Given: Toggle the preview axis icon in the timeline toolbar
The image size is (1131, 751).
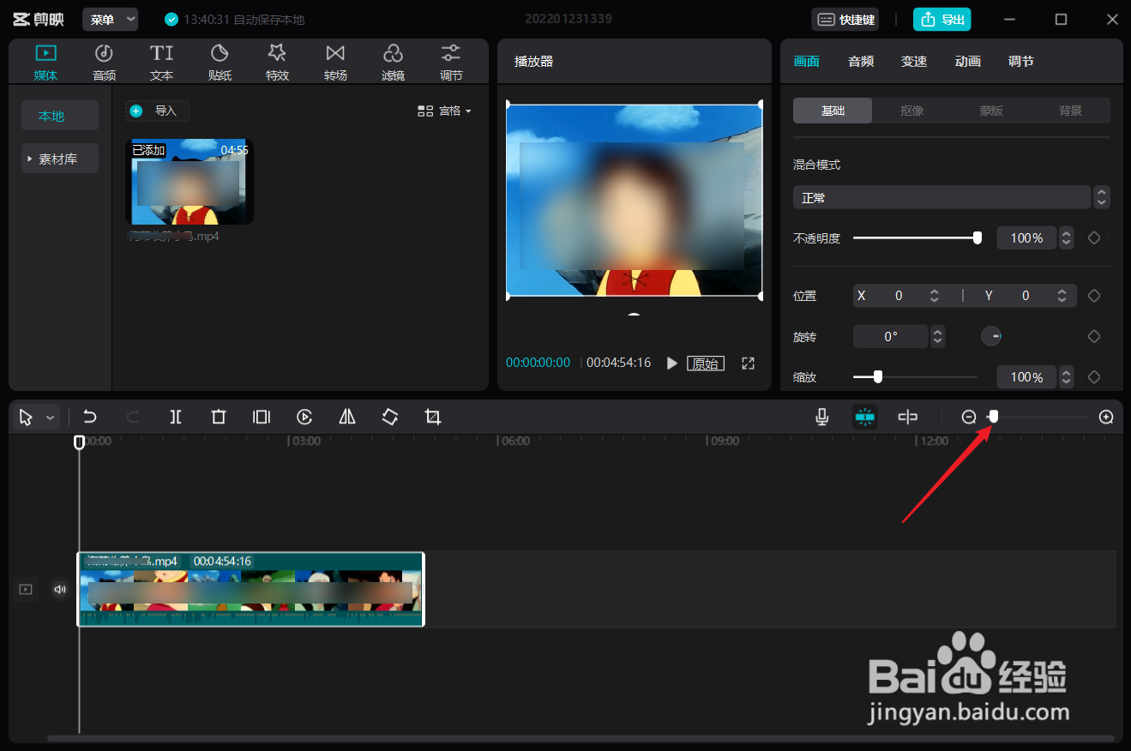Looking at the screenshot, I should pyautogui.click(x=907, y=417).
